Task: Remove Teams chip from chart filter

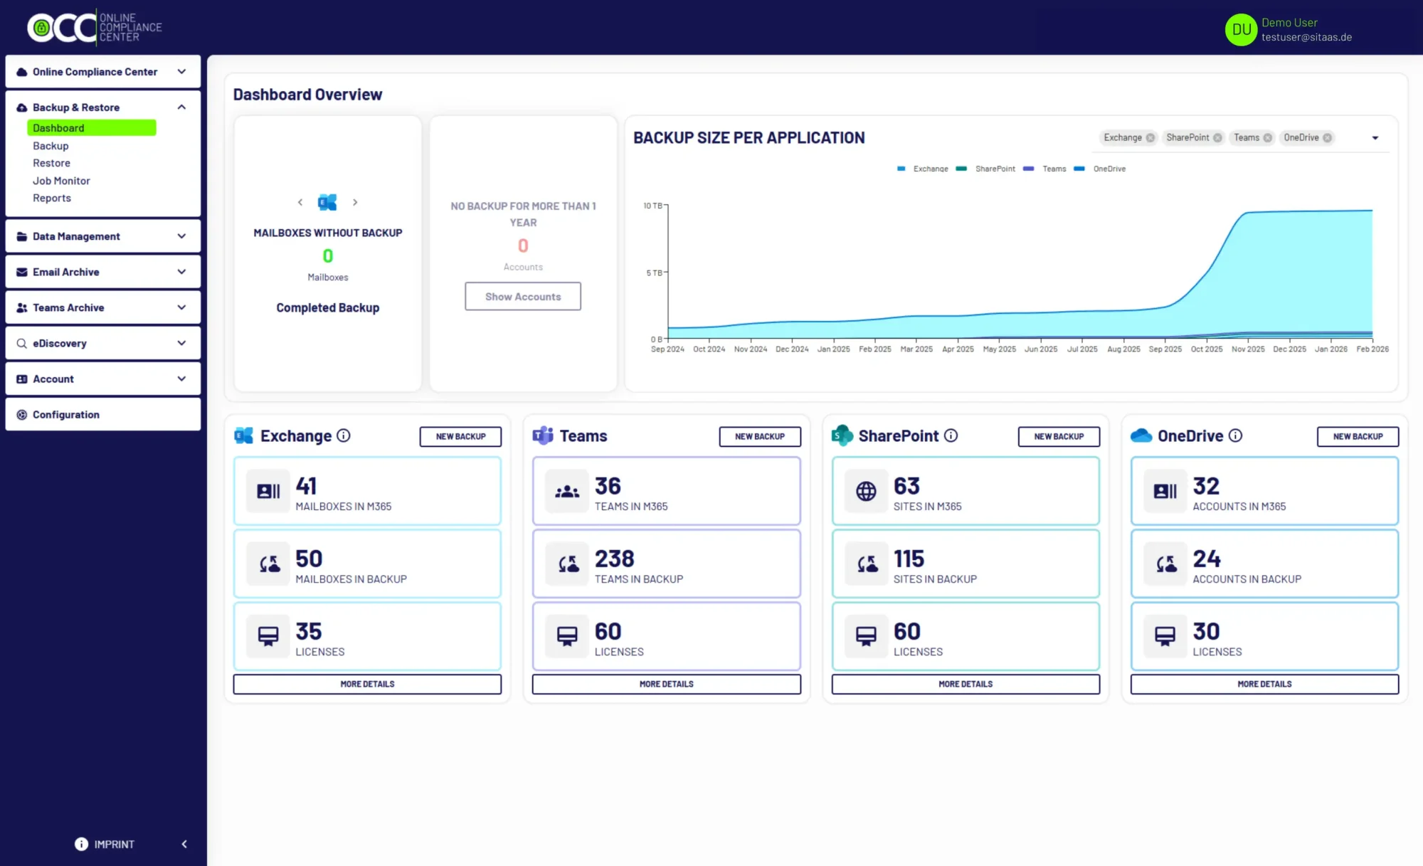Action: [x=1268, y=138]
